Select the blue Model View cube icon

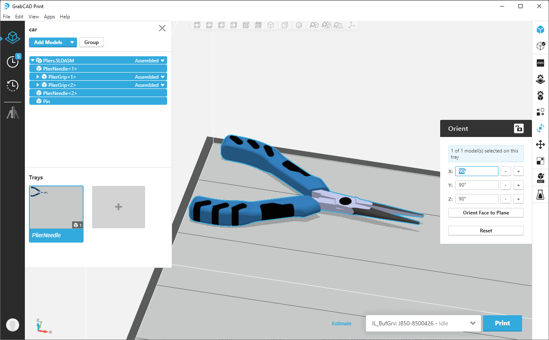click(540, 29)
